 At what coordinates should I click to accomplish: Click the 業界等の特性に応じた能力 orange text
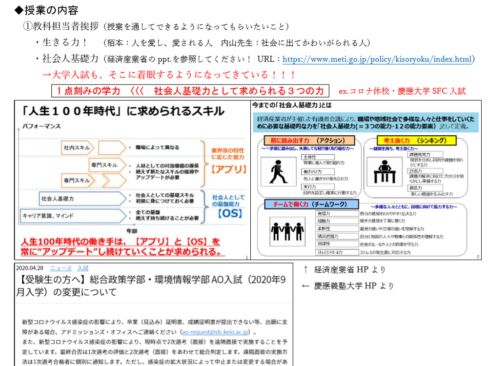[x=228, y=154]
